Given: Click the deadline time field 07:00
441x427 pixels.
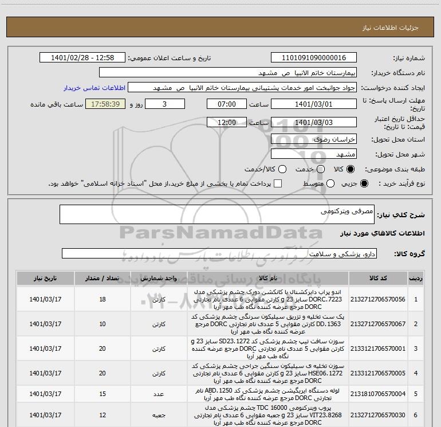Looking at the screenshot, I should coord(227,104).
